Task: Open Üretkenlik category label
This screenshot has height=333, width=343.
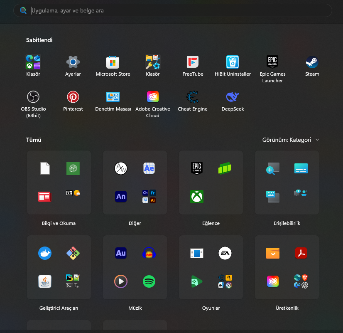Action: (x=287, y=308)
